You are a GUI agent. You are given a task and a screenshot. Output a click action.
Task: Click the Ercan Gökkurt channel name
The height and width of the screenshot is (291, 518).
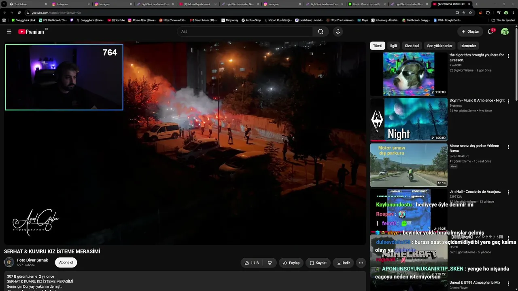pos(460,156)
